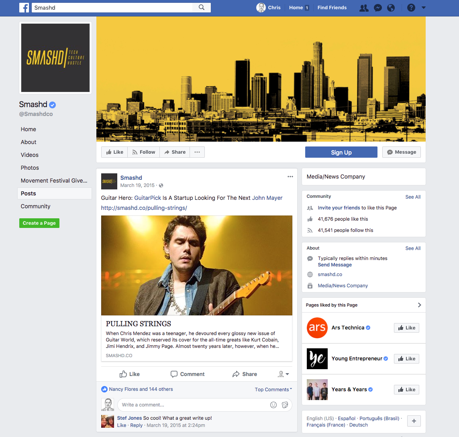The width and height of the screenshot is (459, 437).
Task: Click the Ars Technica logo
Action: click(x=317, y=328)
